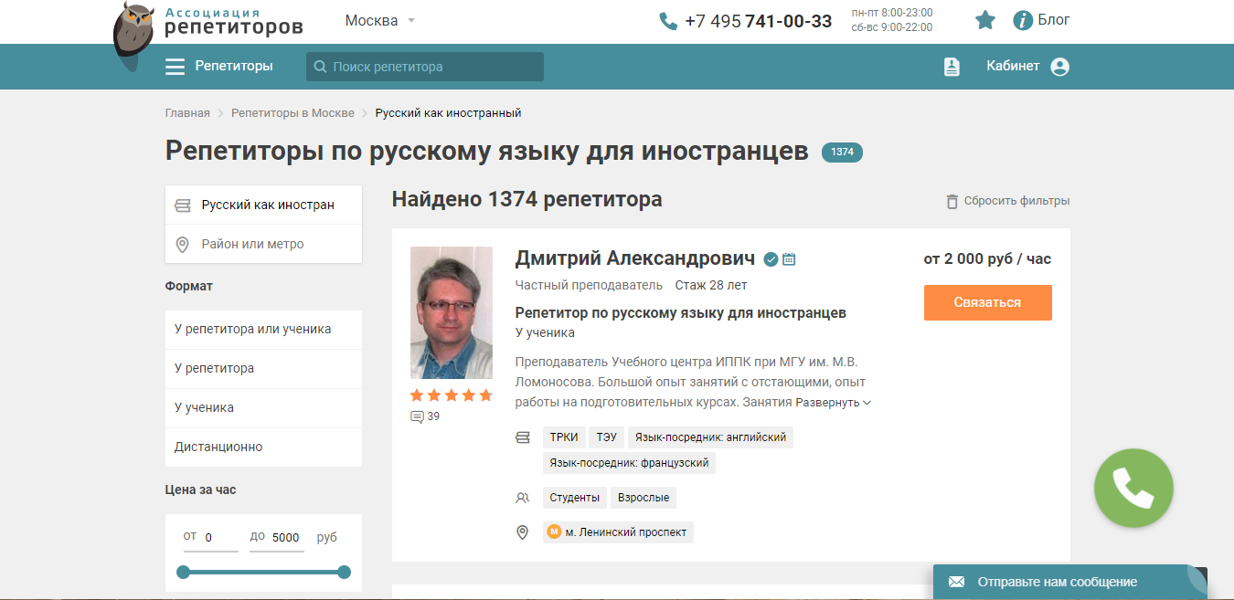Image resolution: width=1234 pixels, height=600 pixels.
Task: Open the favorites via the star icon
Action: (984, 19)
